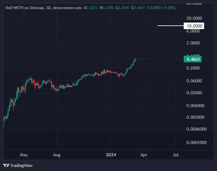Click the TradingView text link
The width and height of the screenshot is (217, 171).
click(21, 165)
